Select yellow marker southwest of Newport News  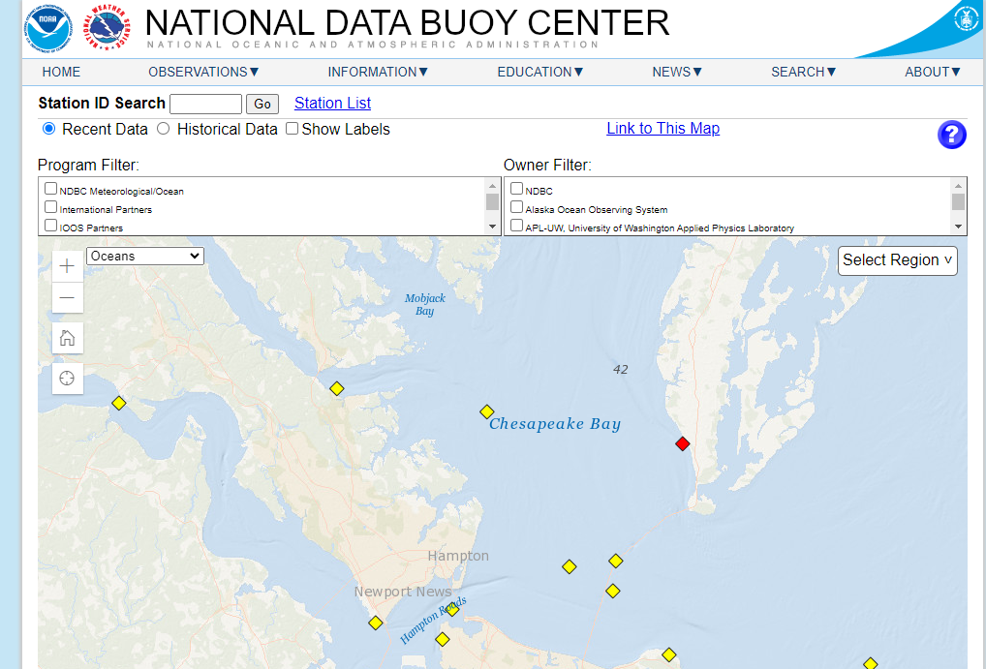(376, 623)
